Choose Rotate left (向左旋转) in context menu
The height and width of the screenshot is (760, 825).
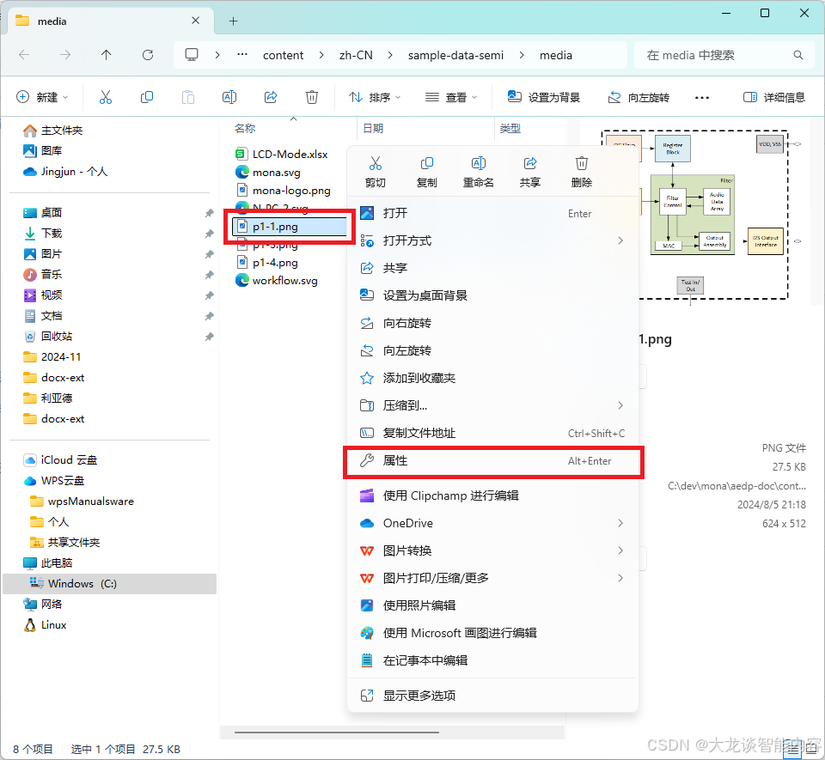tap(492, 350)
